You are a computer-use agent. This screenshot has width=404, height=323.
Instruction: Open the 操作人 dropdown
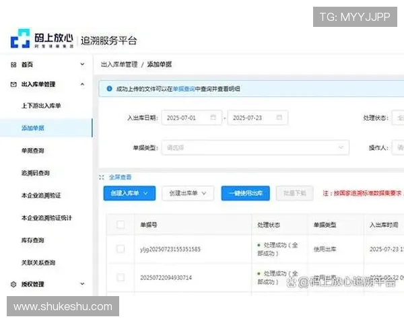click(x=397, y=147)
